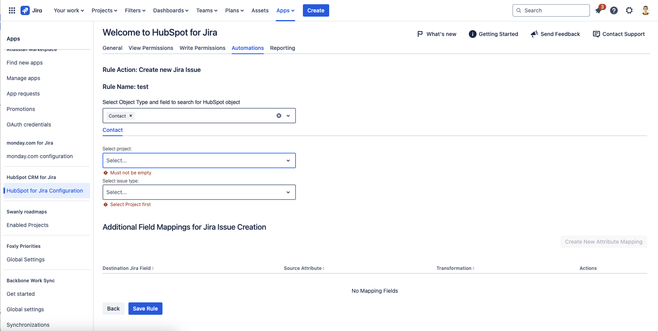Open Contact Support link
Screen dimensions: 658x331
click(624, 34)
